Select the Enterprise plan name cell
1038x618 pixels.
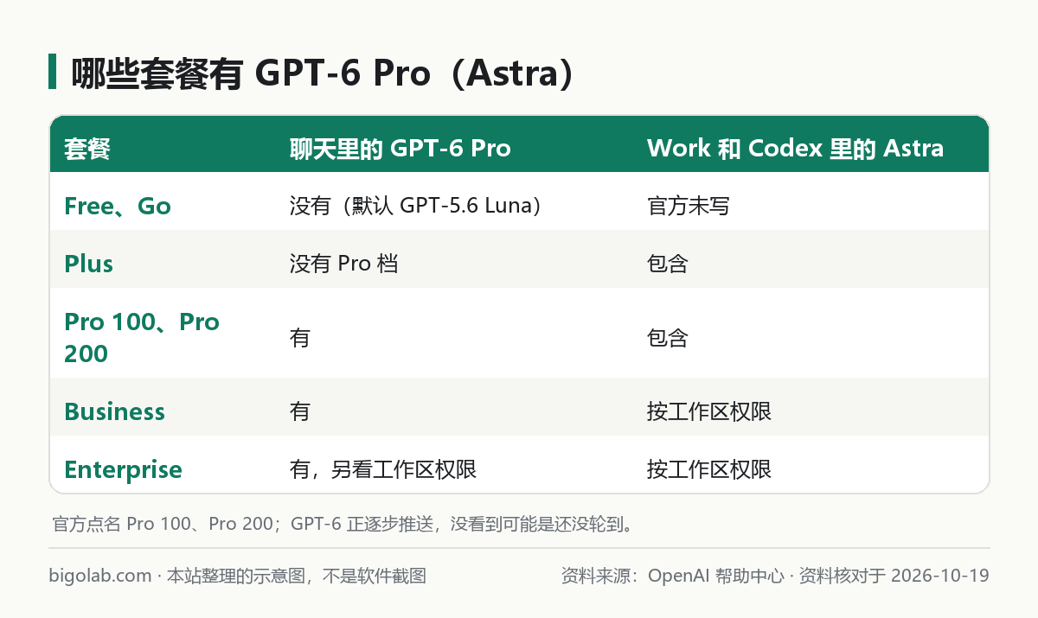pos(123,469)
